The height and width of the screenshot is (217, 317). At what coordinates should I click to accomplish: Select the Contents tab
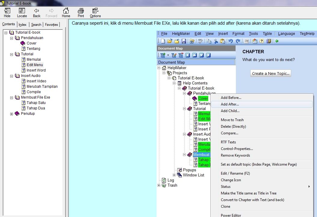pos(8,24)
